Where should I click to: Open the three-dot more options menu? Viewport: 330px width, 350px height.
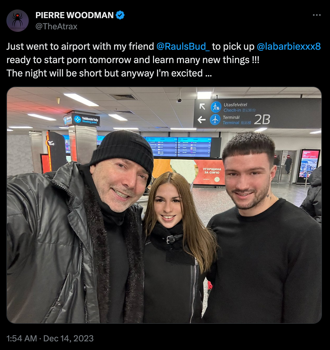[x=317, y=15]
